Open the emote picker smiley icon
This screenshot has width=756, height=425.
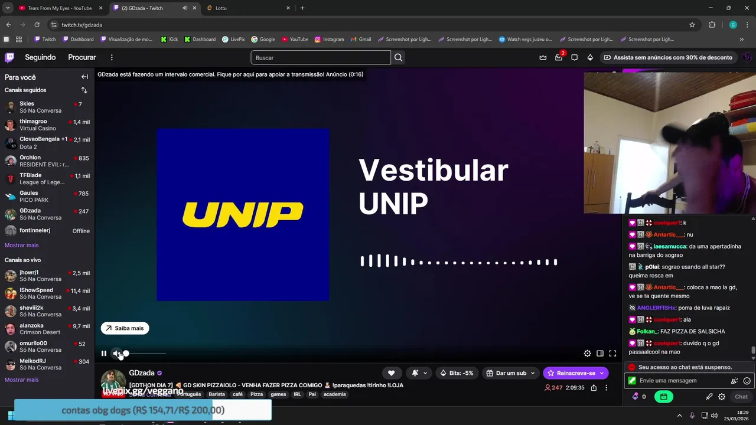point(747,381)
